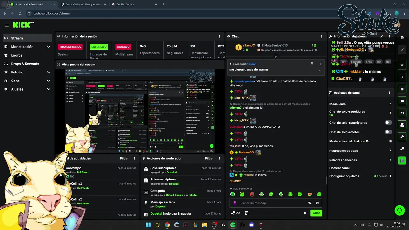Click Hostear canal

pos(339,168)
